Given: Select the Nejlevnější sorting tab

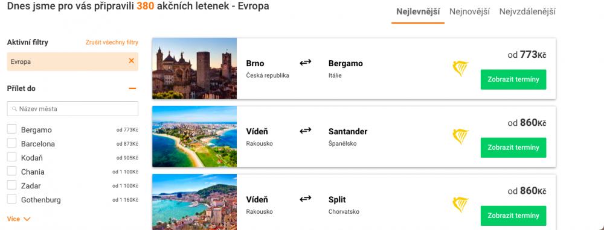Looking at the screenshot, I should [418, 11].
